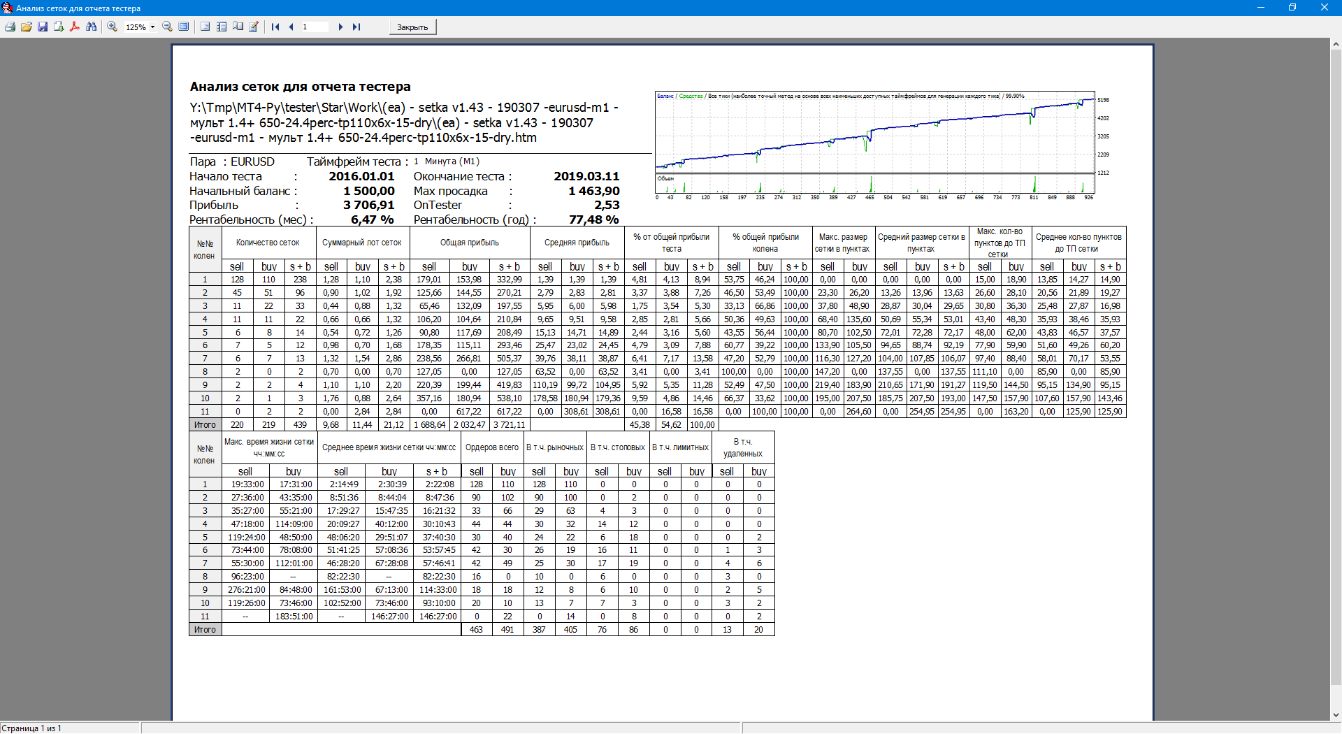The height and width of the screenshot is (734, 1342).
Task: Go to the previous page
Action: point(291,27)
